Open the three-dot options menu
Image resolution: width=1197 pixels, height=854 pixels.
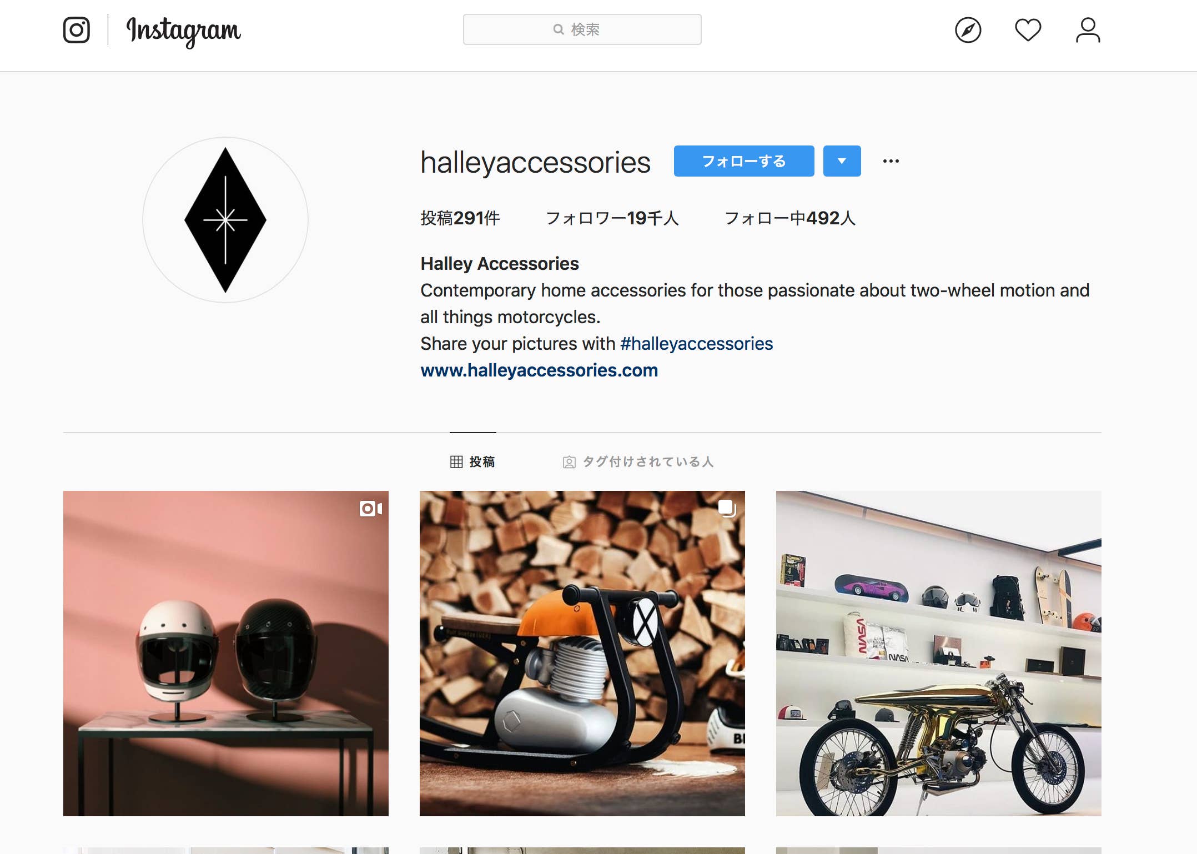coord(891,161)
